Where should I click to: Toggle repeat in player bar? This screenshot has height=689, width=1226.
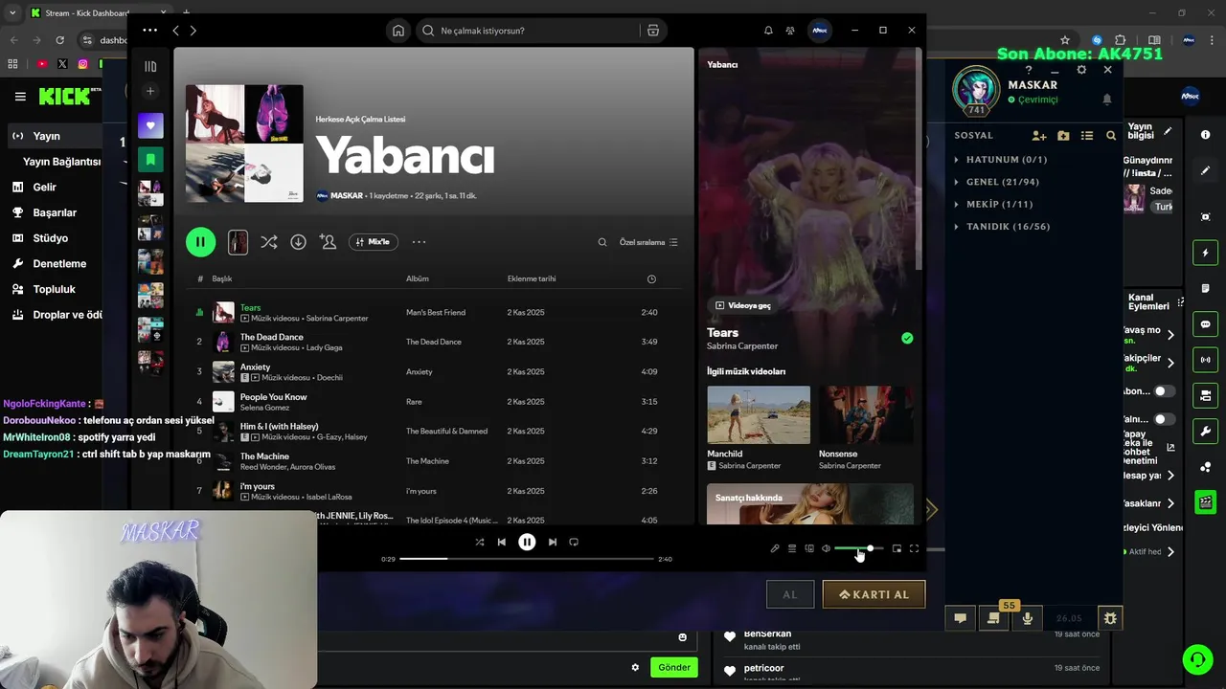point(574,542)
